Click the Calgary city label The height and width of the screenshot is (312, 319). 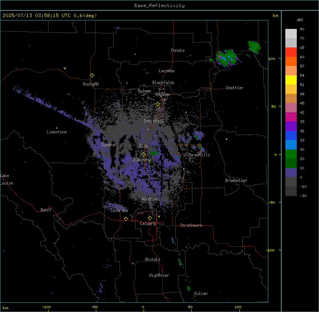(148, 223)
